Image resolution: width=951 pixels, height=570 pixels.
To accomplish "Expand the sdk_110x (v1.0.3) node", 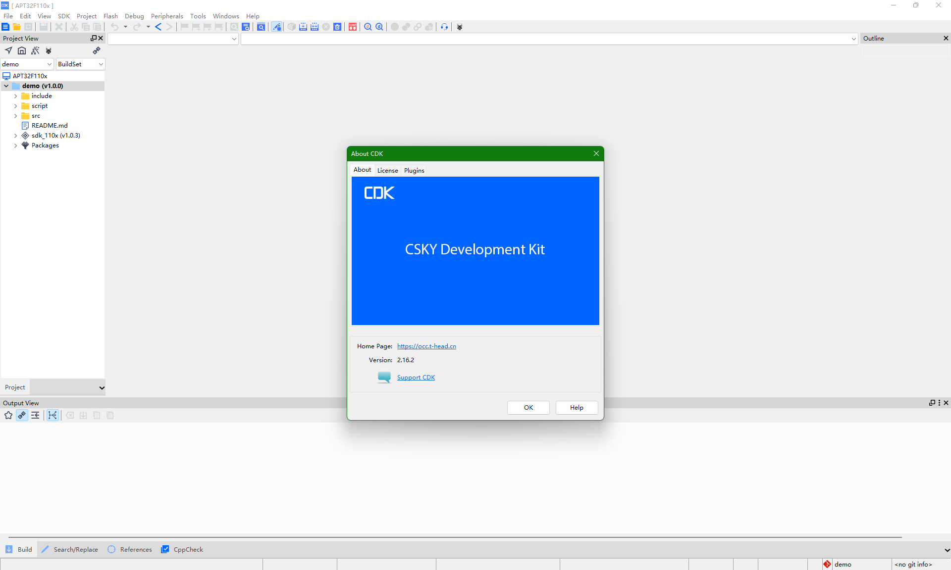I will point(15,136).
